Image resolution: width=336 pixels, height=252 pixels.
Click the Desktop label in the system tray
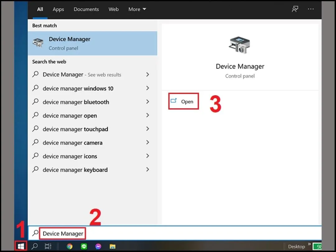point(296,246)
